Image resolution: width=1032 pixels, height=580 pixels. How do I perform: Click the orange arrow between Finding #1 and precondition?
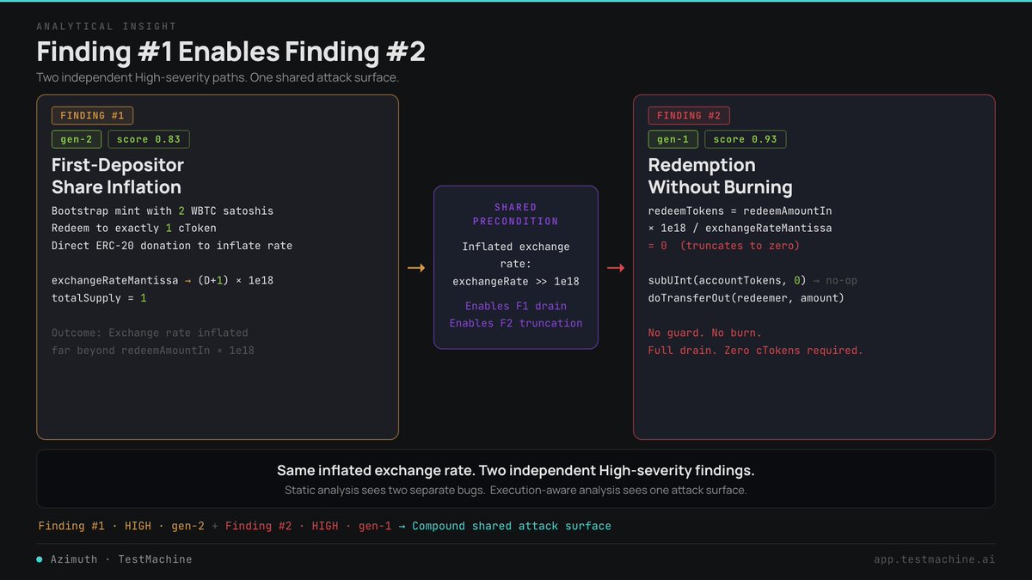[416, 268]
